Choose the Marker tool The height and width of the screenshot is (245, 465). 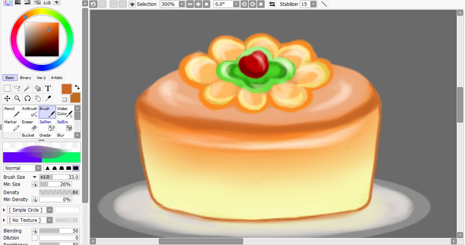pyautogui.click(x=12, y=126)
